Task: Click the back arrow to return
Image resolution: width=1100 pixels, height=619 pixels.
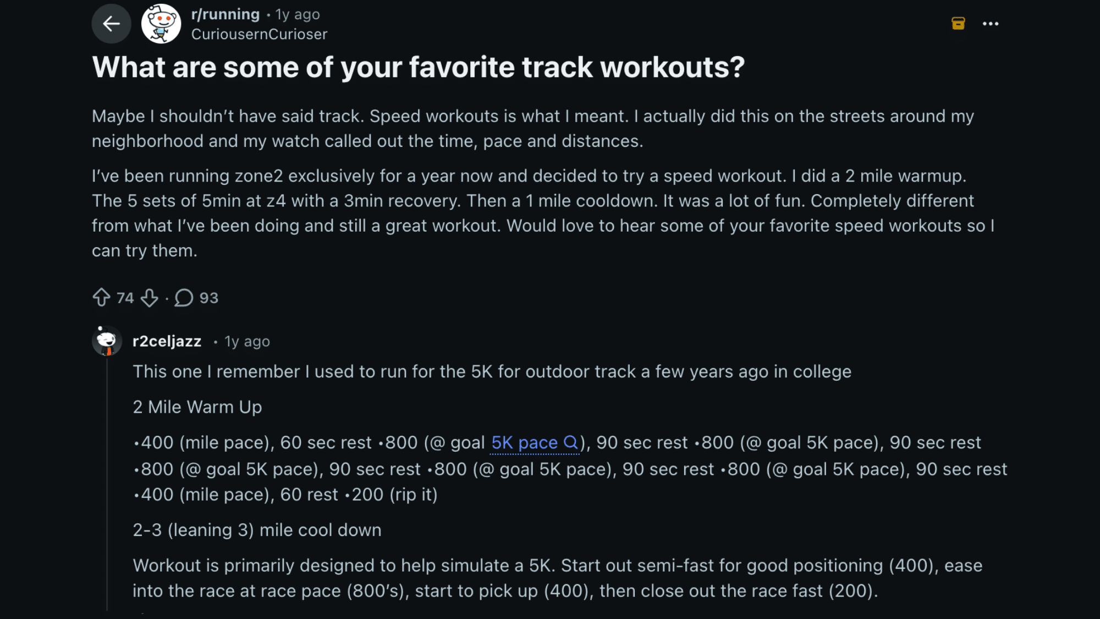Action: coord(112,24)
